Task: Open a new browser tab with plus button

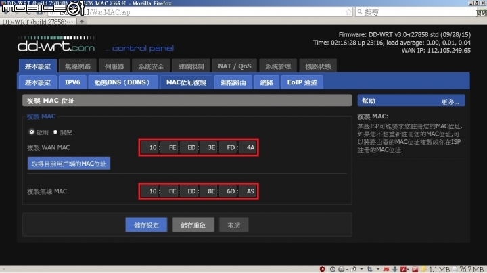Action: coord(82,22)
